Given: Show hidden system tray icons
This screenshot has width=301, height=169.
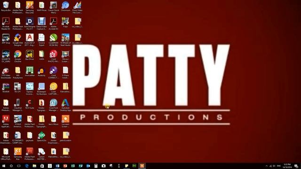Looking at the screenshot, I should click(x=267, y=166).
